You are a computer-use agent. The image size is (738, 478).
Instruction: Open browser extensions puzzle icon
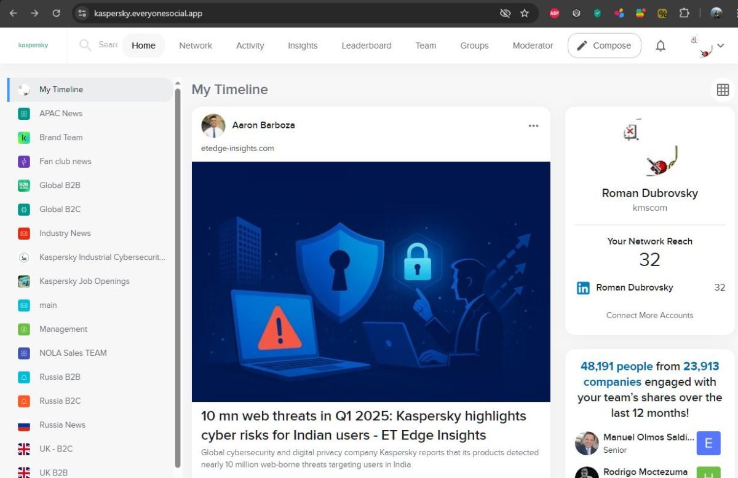[684, 13]
